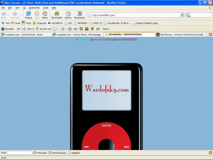This screenshot has height=160, width=213.
Task: Click the Wardofsky.com iPod screen
Action: pyautogui.click(x=106, y=90)
